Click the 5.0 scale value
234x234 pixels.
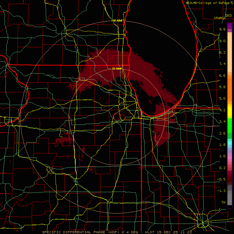point(222,99)
